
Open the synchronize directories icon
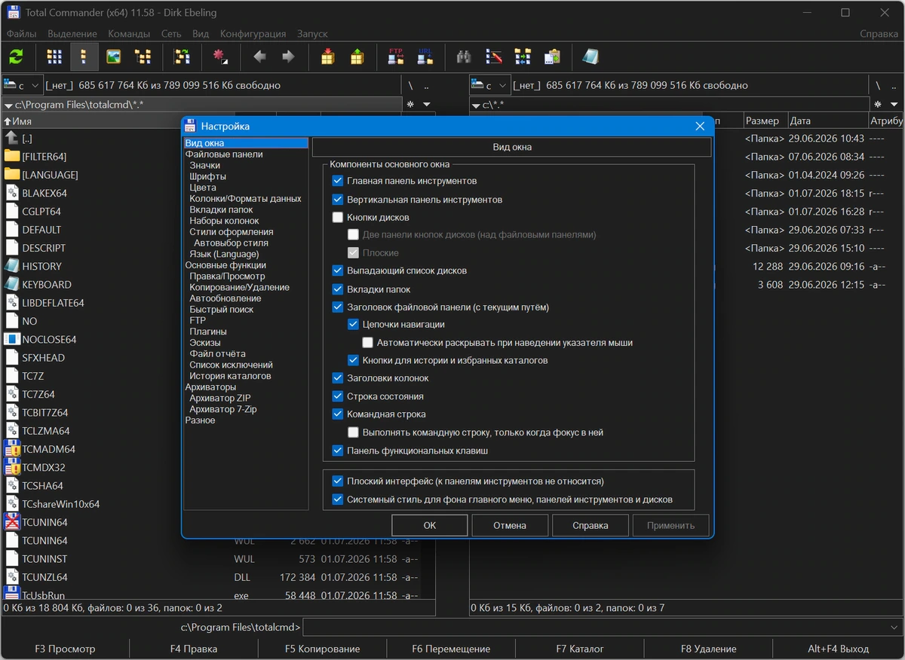pyautogui.click(x=523, y=57)
